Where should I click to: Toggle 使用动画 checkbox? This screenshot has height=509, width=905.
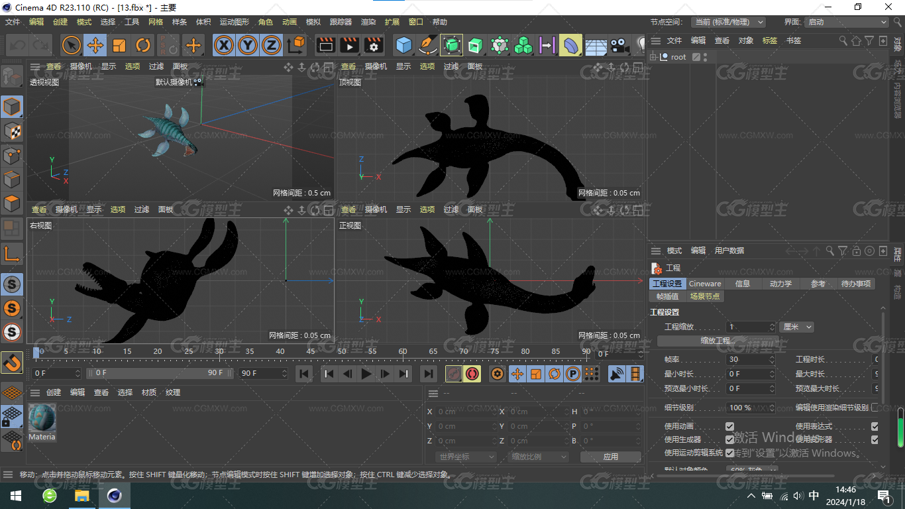point(730,426)
